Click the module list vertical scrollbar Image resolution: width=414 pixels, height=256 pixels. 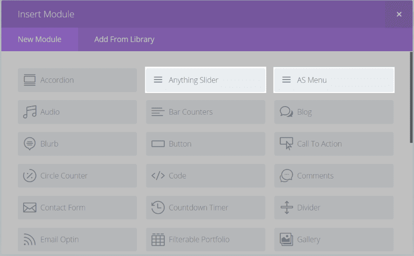pyautogui.click(x=411, y=99)
